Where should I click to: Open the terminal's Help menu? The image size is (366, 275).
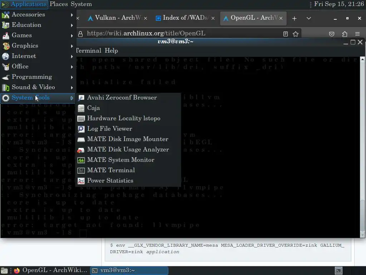click(x=111, y=50)
